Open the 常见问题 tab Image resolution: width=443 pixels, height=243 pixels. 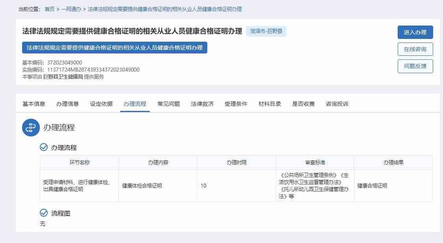(x=169, y=104)
